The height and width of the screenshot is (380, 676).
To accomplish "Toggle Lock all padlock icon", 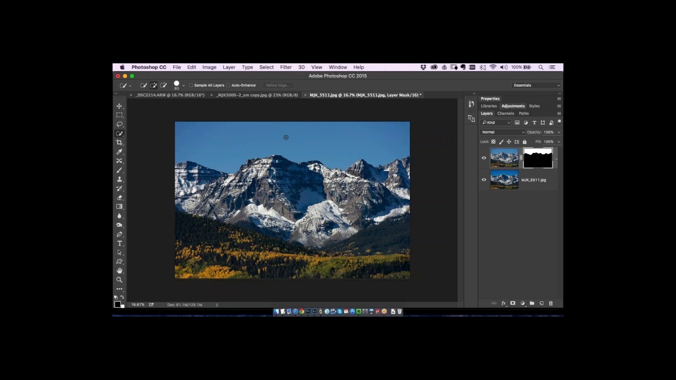I will 524,141.
